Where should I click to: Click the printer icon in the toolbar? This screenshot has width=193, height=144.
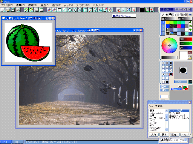(x=18, y=10)
